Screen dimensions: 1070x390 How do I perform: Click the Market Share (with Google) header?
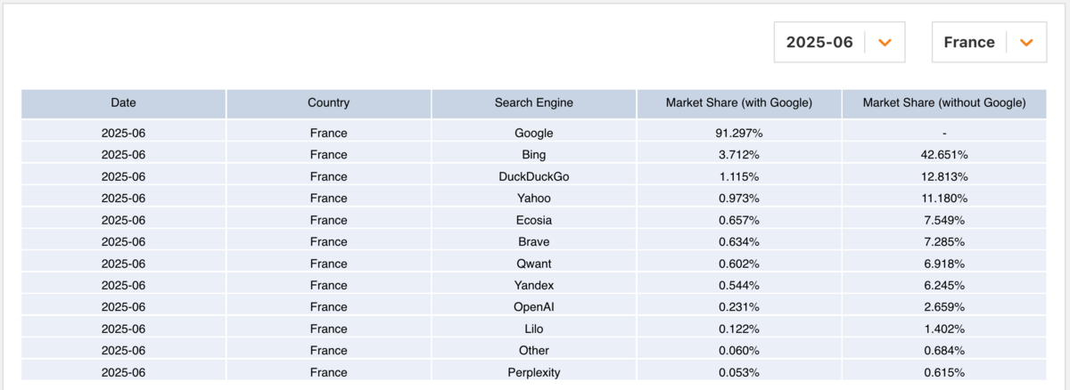[x=739, y=103]
